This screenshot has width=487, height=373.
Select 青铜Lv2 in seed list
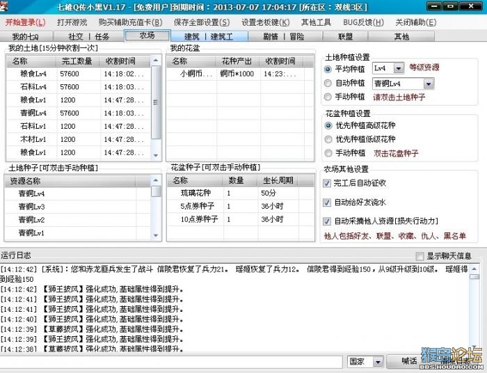pyautogui.click(x=78, y=220)
